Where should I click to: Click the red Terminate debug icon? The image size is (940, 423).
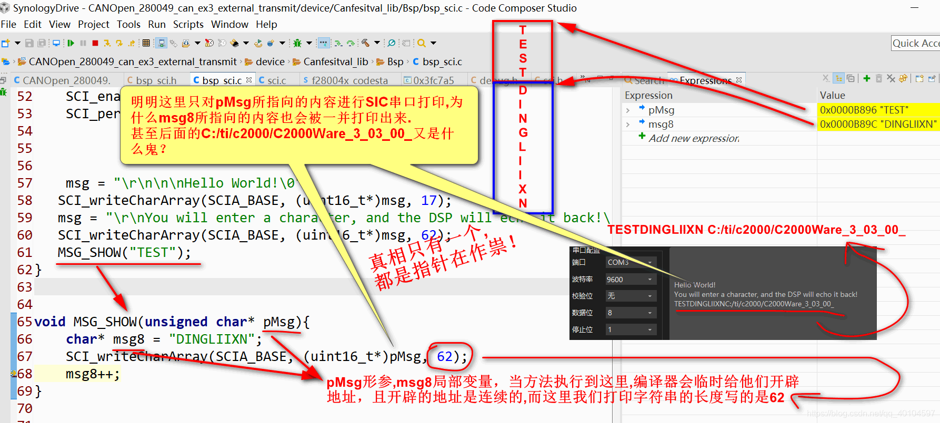click(x=95, y=43)
